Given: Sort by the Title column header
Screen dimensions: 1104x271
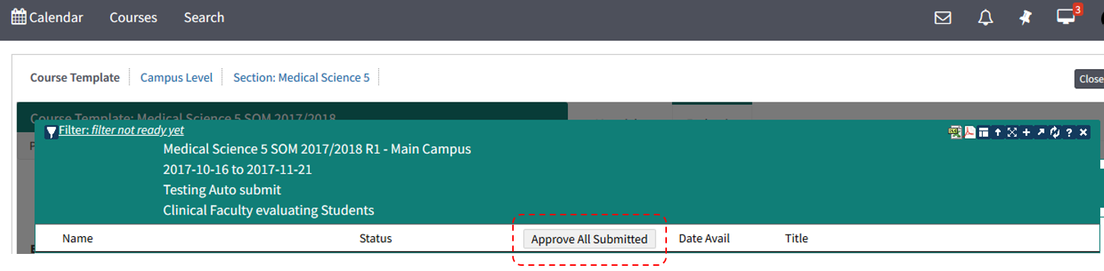Looking at the screenshot, I should pos(796,238).
